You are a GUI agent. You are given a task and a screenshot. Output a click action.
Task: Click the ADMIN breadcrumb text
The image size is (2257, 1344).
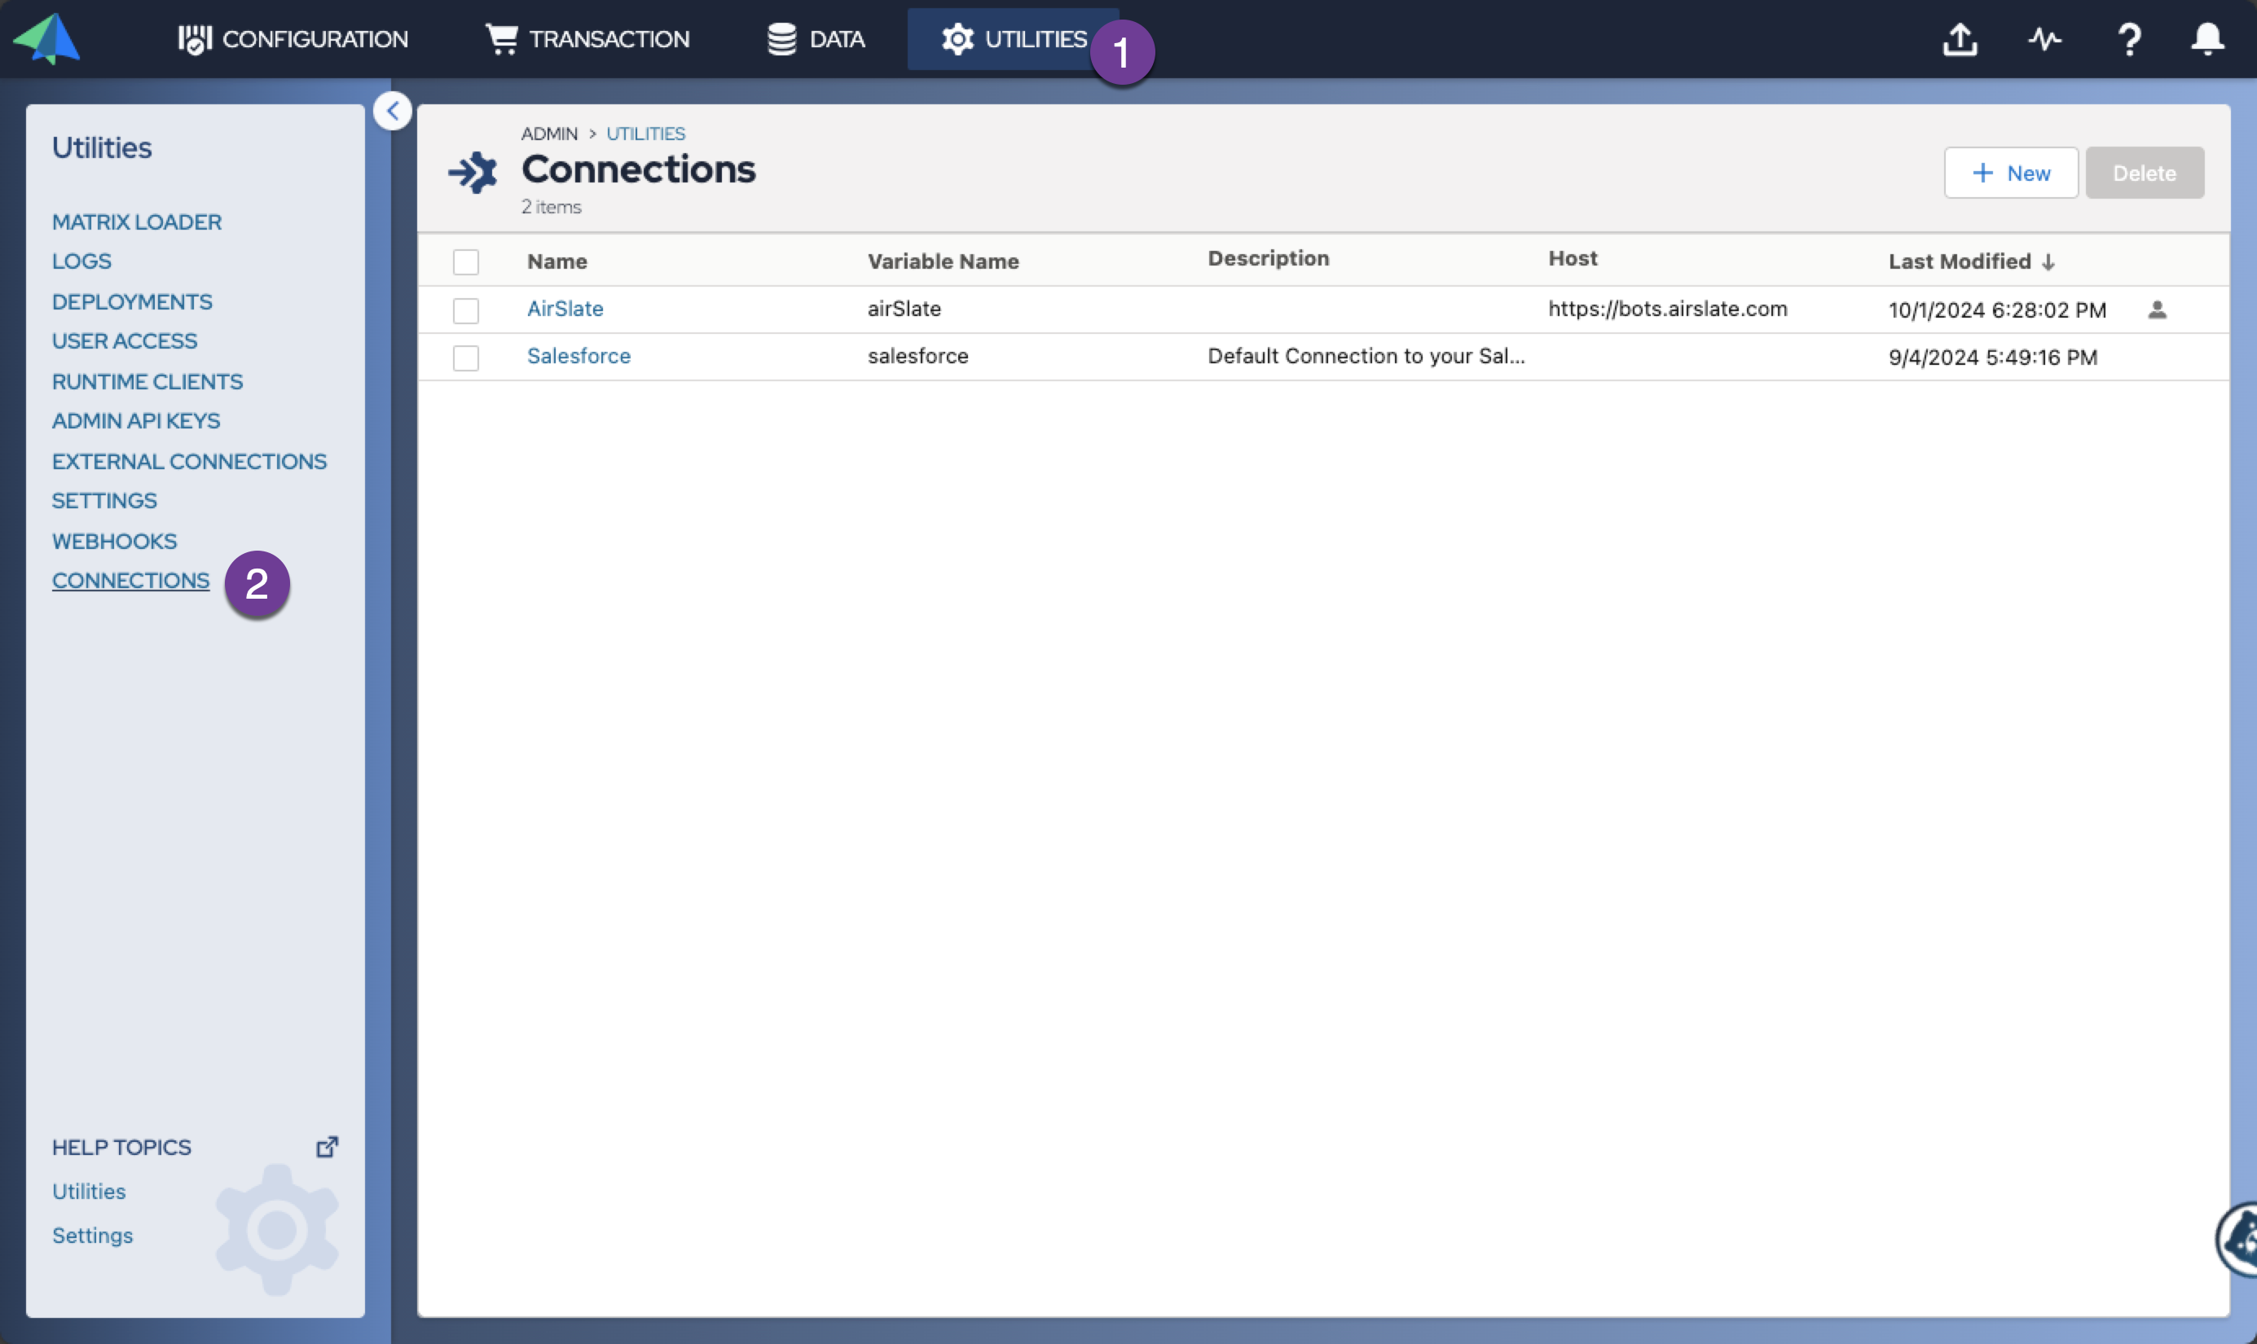549,133
